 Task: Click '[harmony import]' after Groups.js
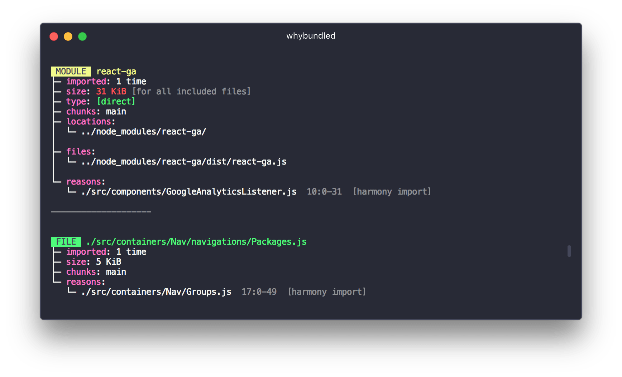pyautogui.click(x=327, y=292)
